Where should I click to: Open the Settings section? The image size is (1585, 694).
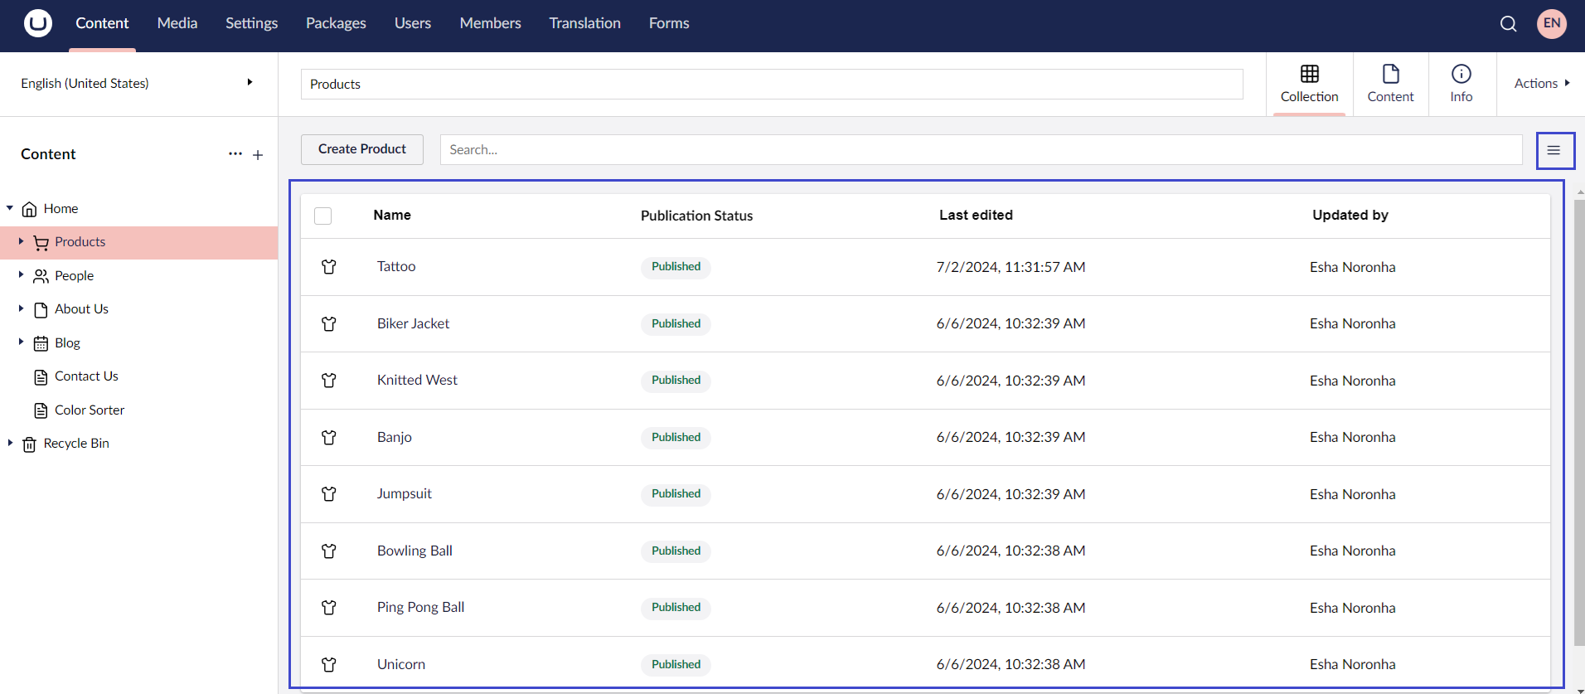click(251, 23)
